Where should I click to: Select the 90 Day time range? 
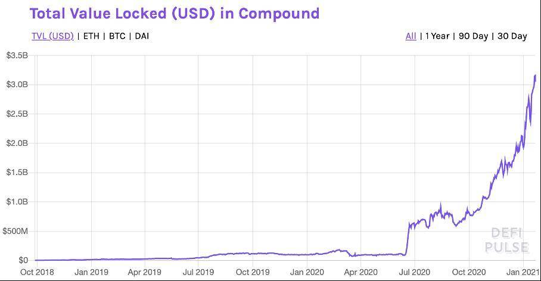(473, 36)
